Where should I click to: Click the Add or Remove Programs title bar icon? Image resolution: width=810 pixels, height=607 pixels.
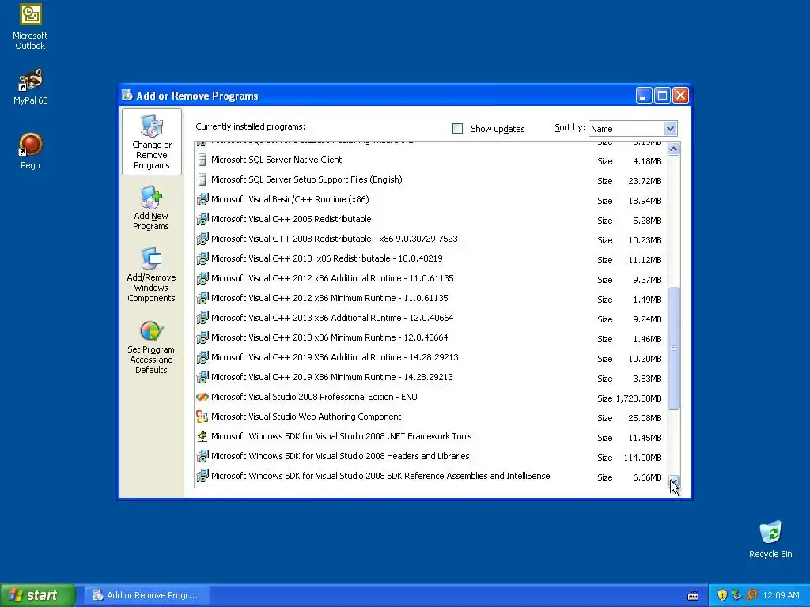click(127, 95)
